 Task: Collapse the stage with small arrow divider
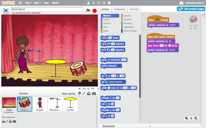(98, 89)
